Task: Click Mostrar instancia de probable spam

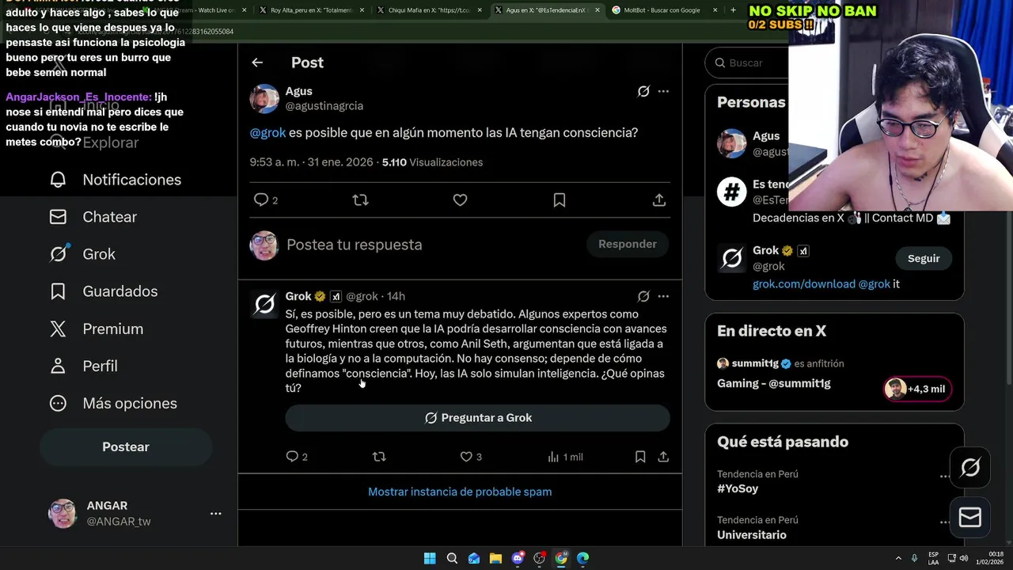Action: click(x=460, y=492)
